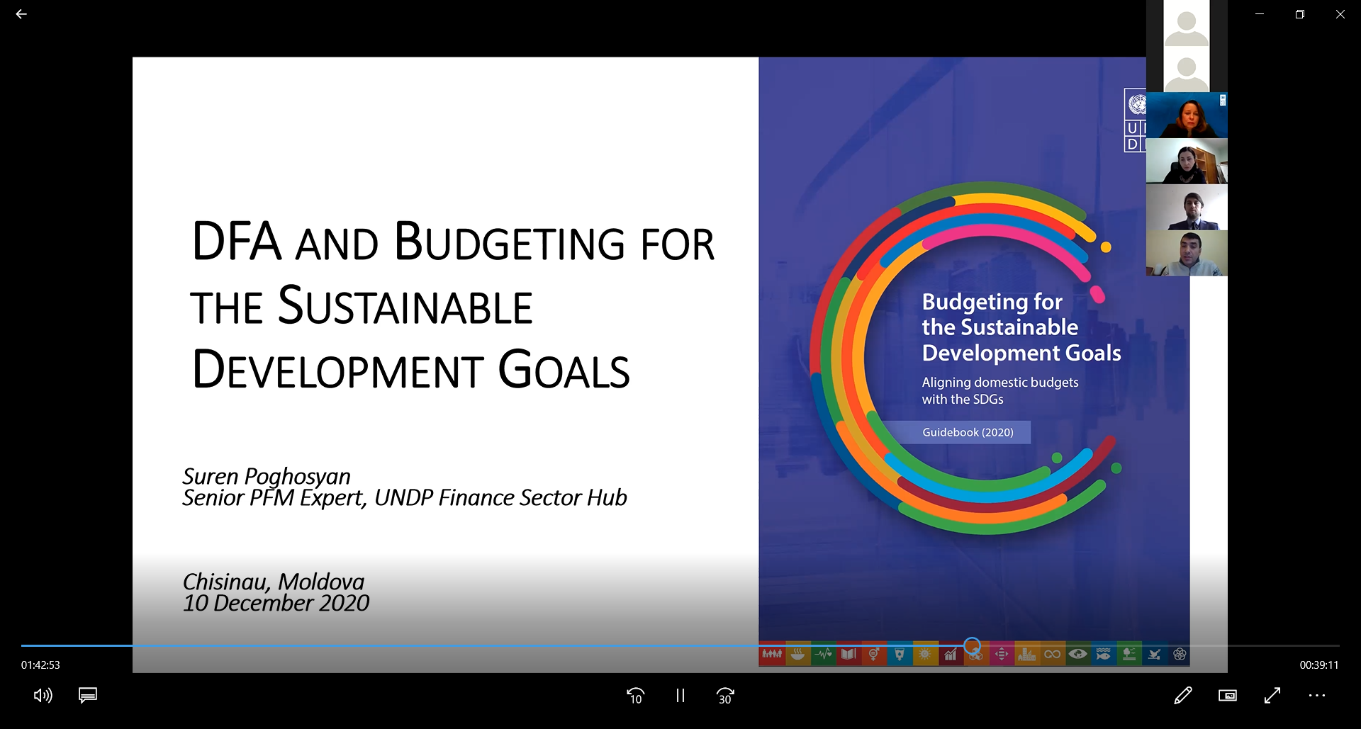Click the Decent Work growth chart SDG icon
The image size is (1361, 729).
951,654
